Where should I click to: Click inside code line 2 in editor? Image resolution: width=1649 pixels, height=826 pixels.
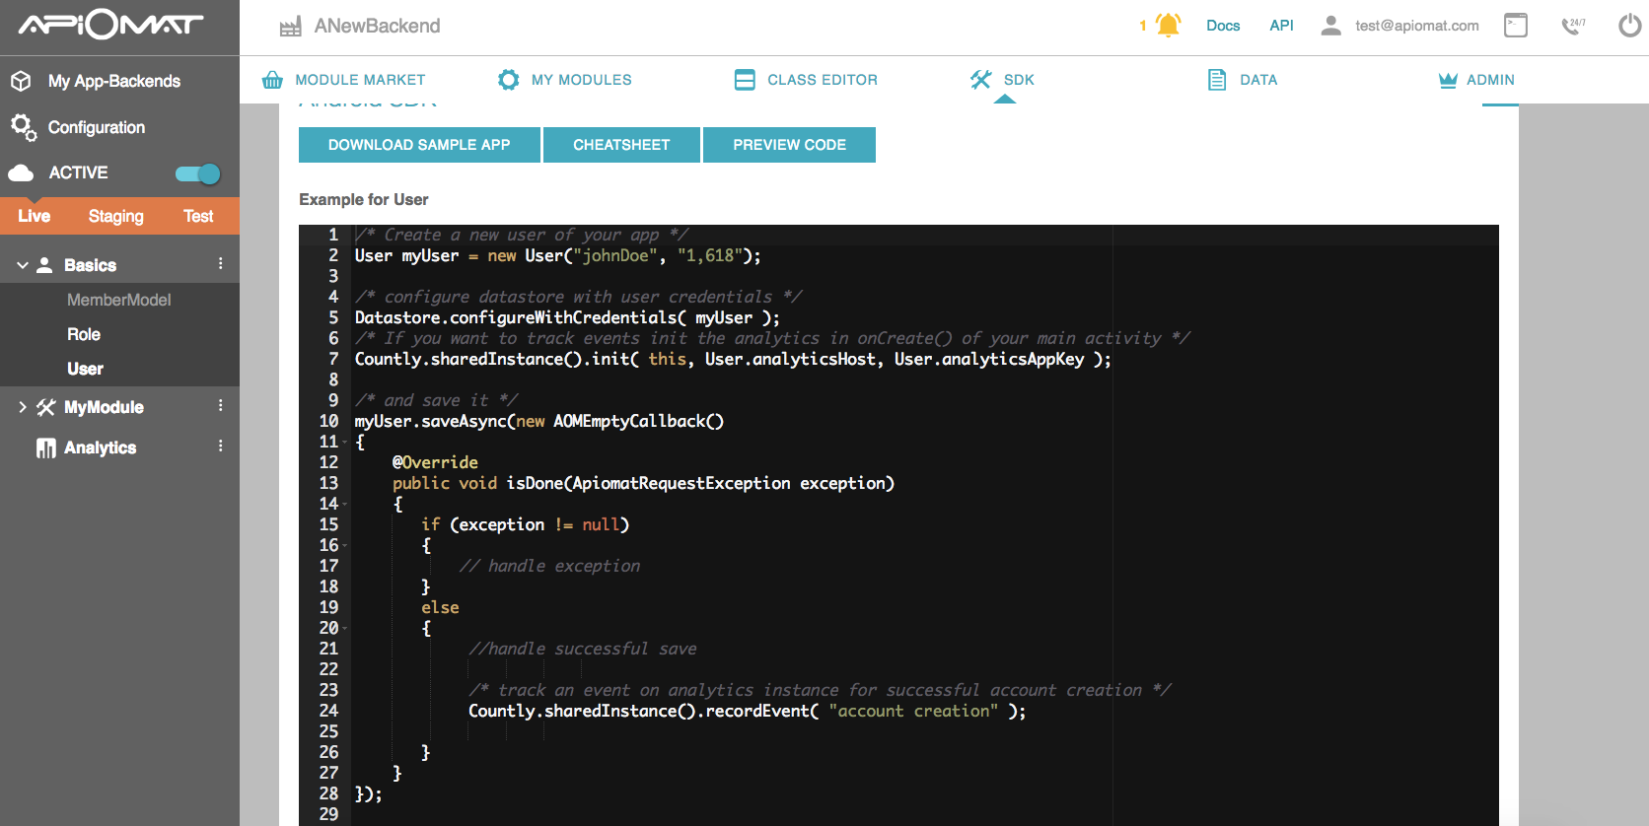point(557,256)
